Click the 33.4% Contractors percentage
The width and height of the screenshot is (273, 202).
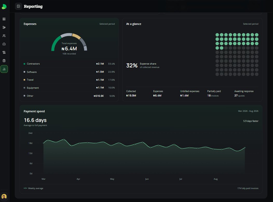point(111,64)
